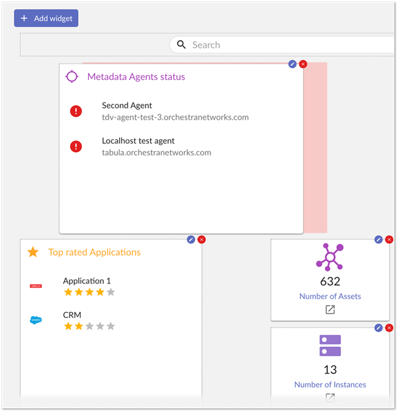
Task: Click the orange star icon of Top rated Applications
Action: tap(33, 252)
